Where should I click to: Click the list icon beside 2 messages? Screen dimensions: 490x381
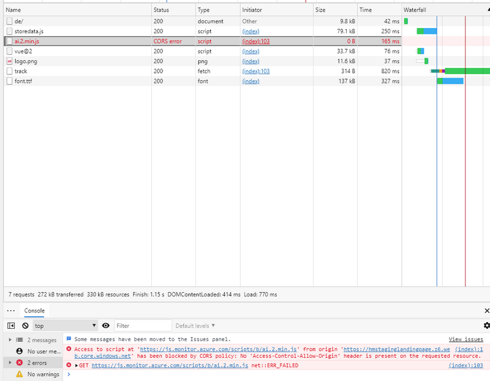pyautogui.click(x=20, y=340)
